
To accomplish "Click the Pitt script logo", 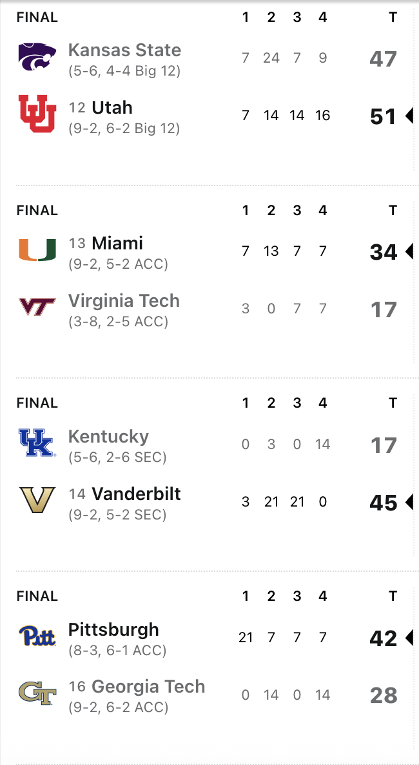I will 37,636.
